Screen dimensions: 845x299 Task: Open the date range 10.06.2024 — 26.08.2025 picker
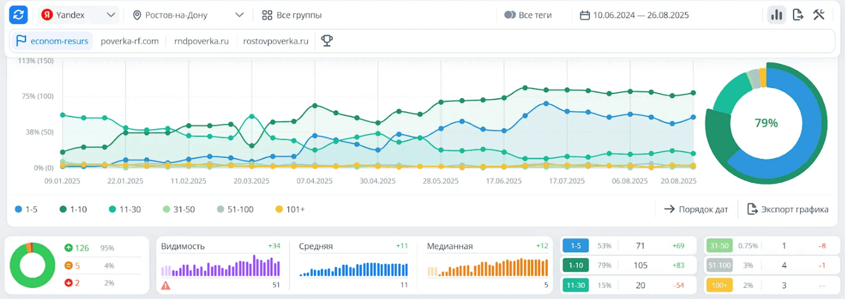pos(634,15)
